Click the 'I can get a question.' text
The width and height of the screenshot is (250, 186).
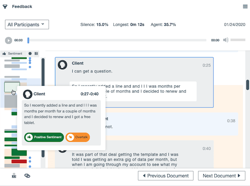(92, 71)
